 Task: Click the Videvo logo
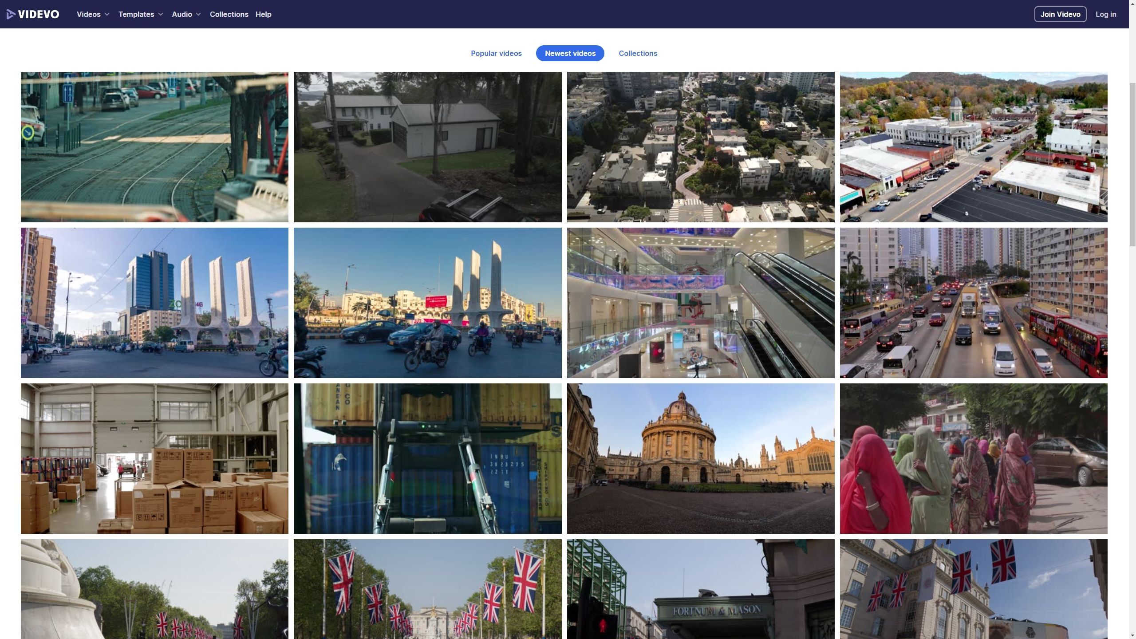33,14
